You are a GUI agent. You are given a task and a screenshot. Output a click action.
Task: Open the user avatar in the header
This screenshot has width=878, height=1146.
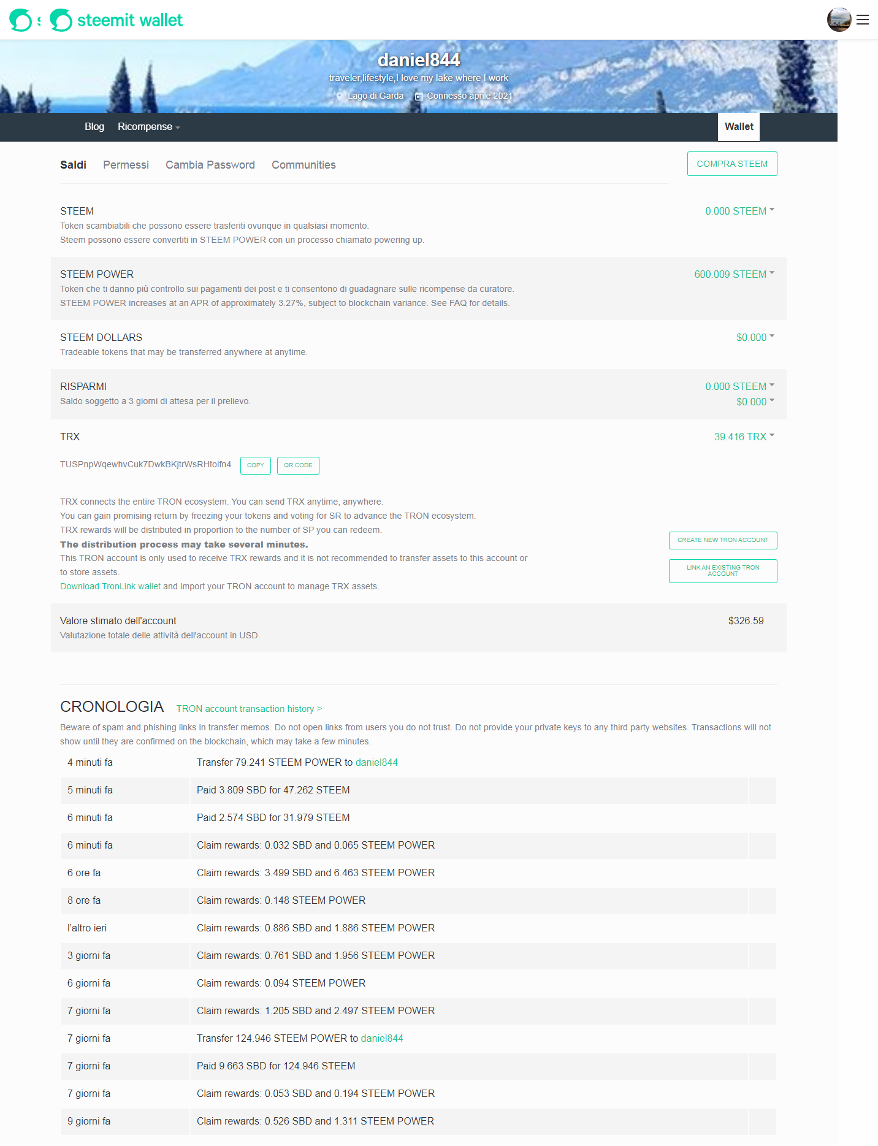tap(839, 20)
